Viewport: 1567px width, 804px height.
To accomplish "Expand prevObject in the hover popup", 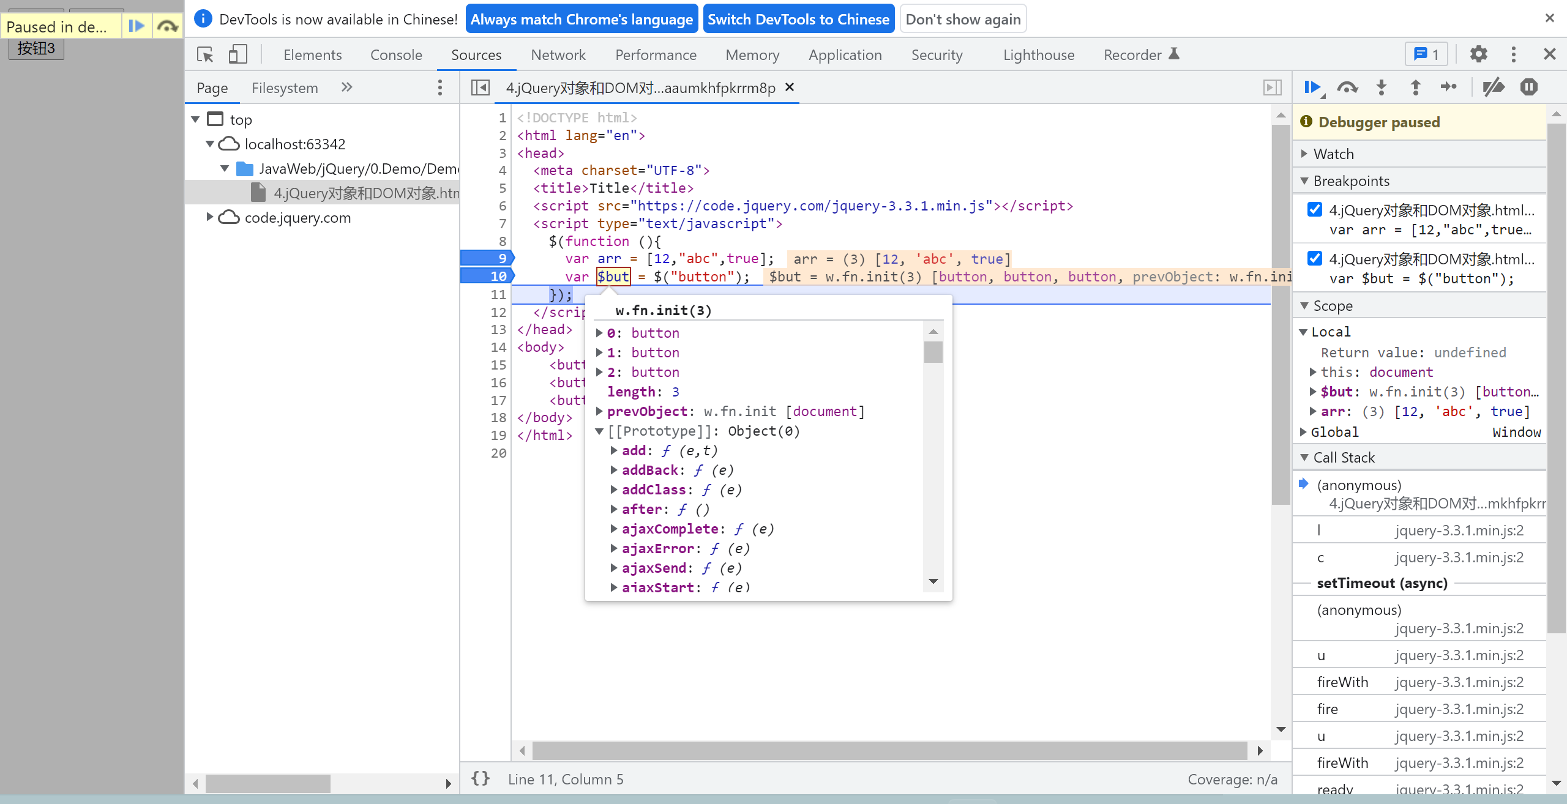I will pos(599,411).
